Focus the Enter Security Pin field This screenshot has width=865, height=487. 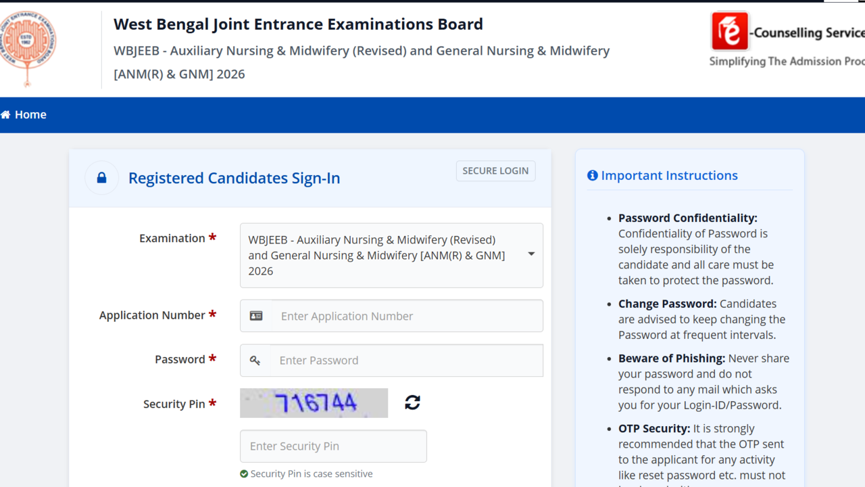(x=333, y=446)
